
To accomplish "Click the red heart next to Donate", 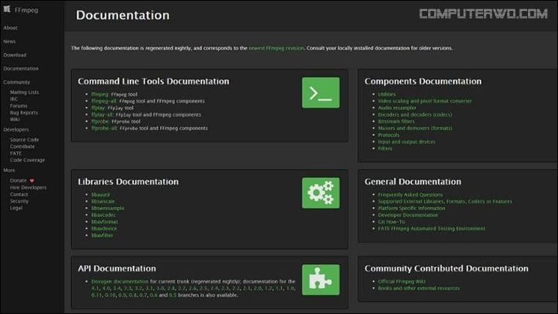I will (x=32, y=180).
